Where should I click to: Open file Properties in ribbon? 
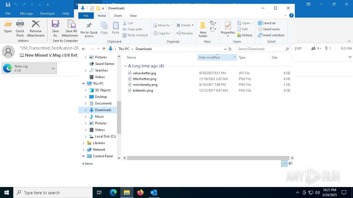(x=228, y=29)
